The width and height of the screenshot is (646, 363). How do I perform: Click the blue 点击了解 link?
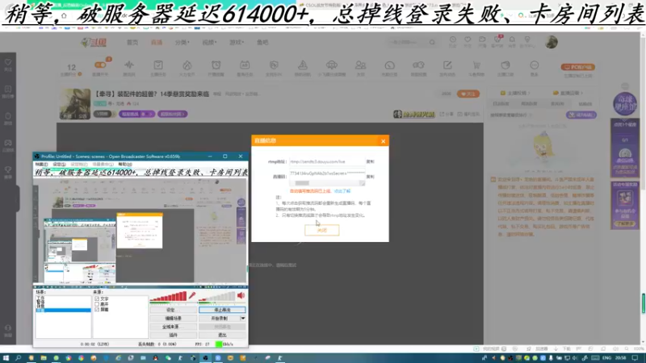point(342,191)
